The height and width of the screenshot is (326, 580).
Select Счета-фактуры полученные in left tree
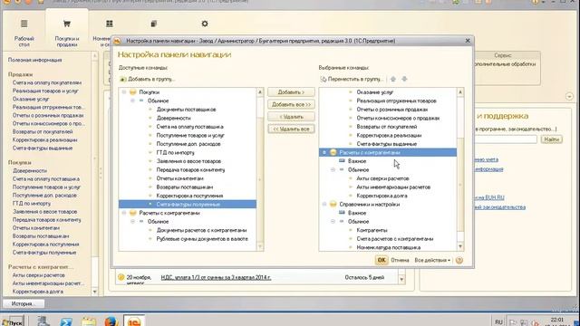pyautogui.click(x=188, y=204)
